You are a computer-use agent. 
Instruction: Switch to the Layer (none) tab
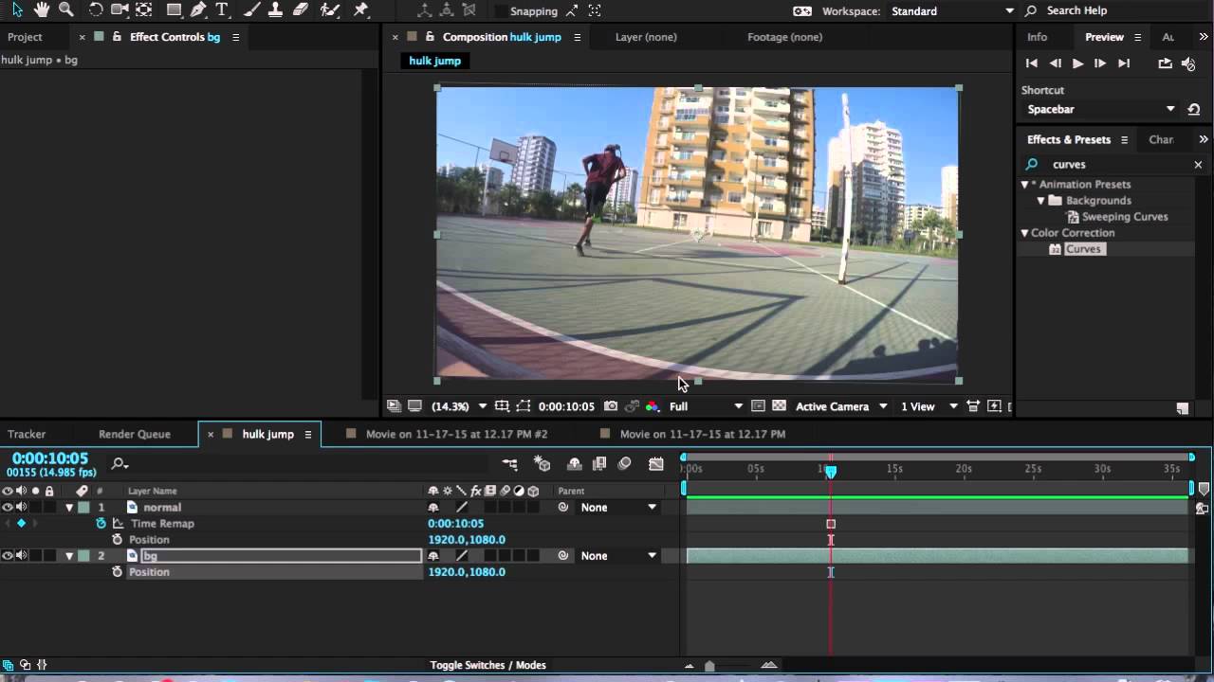point(646,37)
